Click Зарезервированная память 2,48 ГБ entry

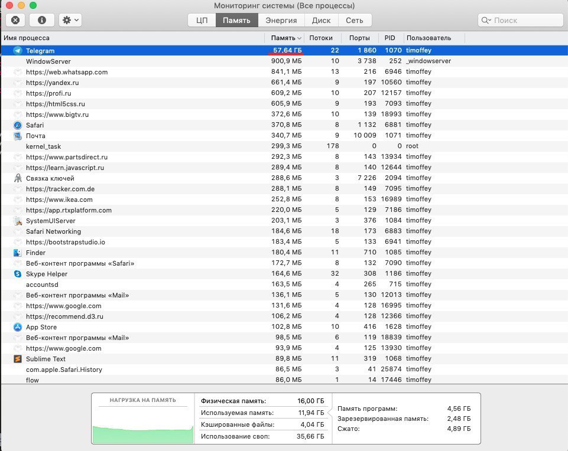[404, 419]
